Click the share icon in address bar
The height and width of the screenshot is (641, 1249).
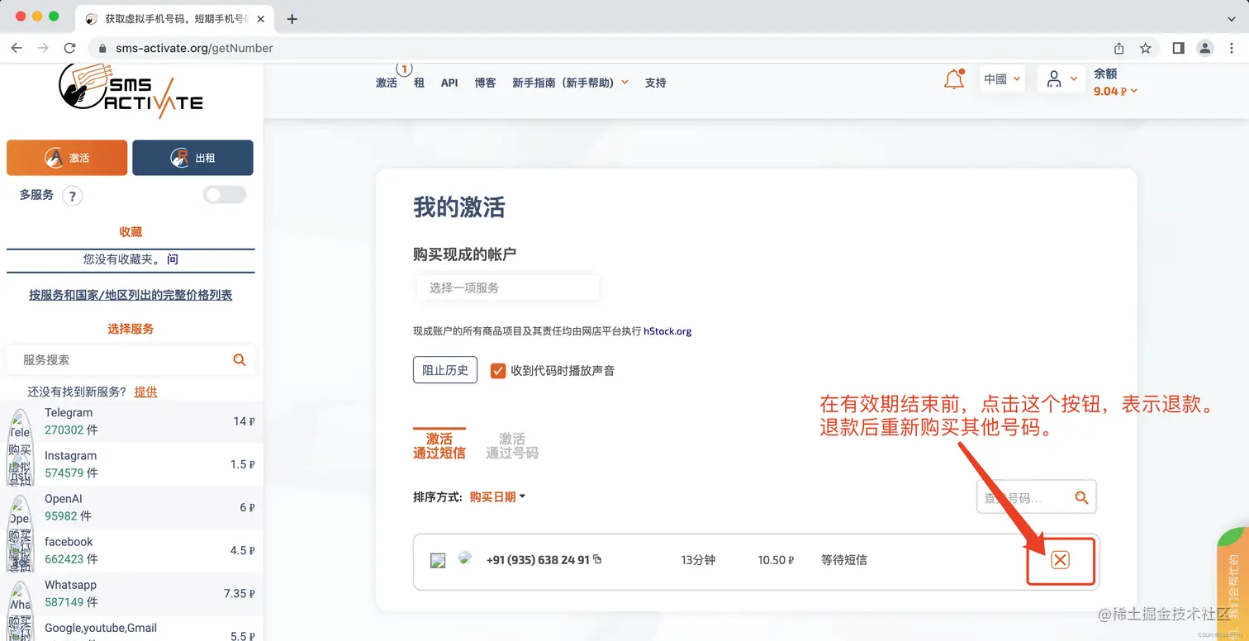tap(1119, 48)
